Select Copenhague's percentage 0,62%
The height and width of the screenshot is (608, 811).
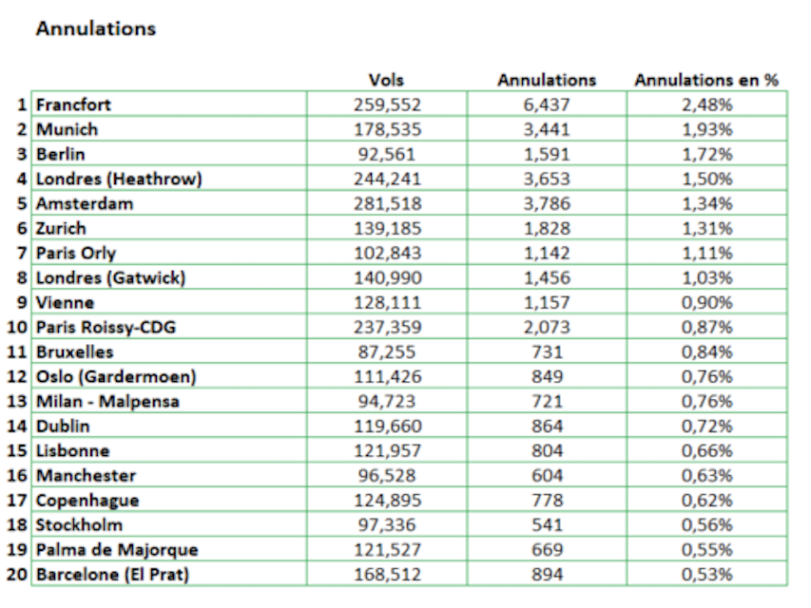pyautogui.click(x=706, y=500)
